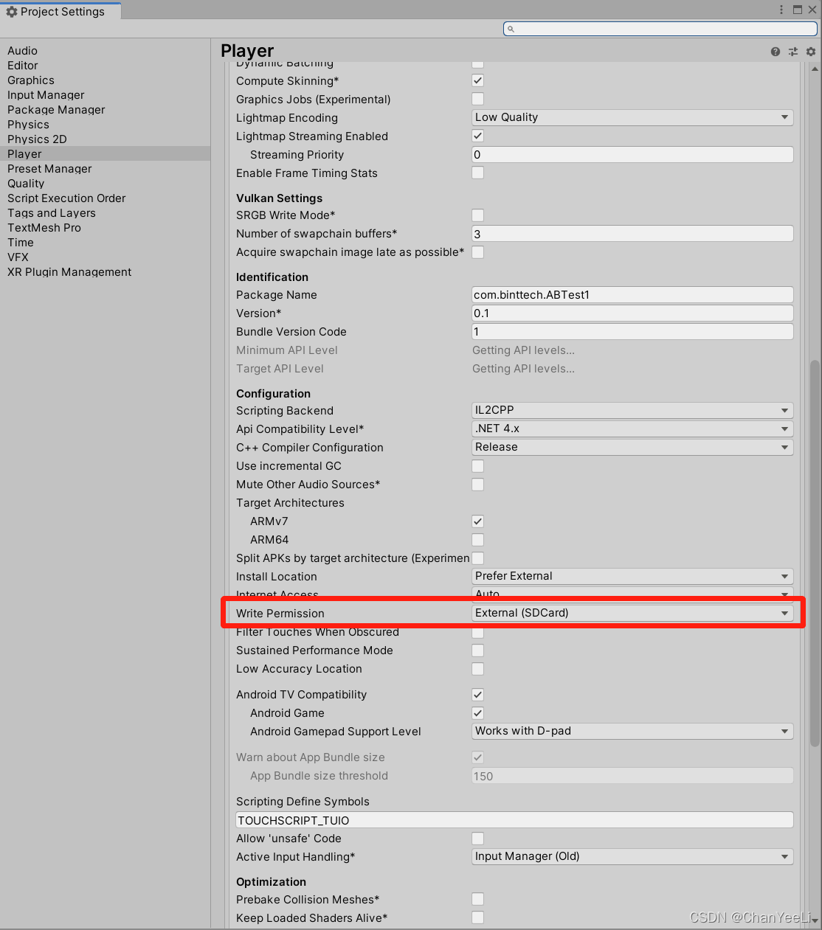The image size is (822, 930).
Task: Click the Project Settings window tab
Action: [60, 11]
